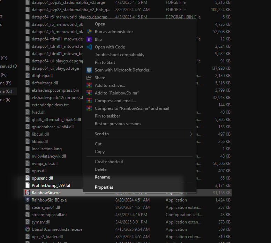Select the libtox.dll file name

click(x=40, y=142)
